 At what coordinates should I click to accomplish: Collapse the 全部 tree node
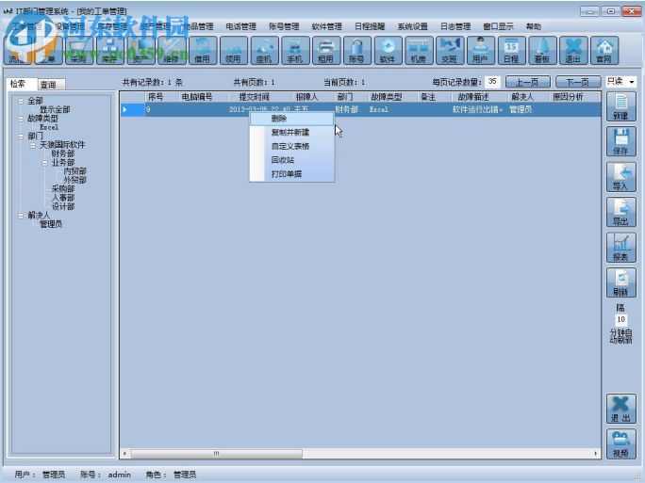pyautogui.click(x=21, y=101)
